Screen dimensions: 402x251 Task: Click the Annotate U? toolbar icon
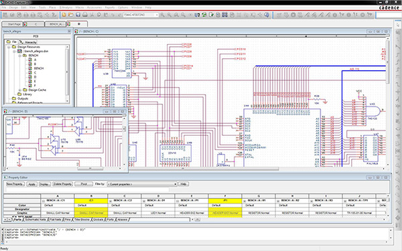[x=197, y=15]
